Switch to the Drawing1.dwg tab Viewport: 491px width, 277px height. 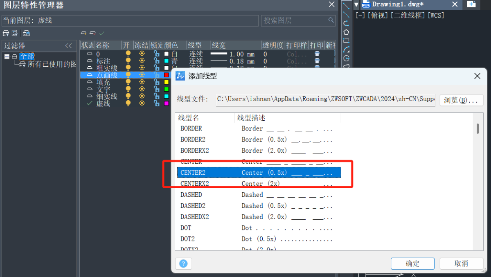397,5
